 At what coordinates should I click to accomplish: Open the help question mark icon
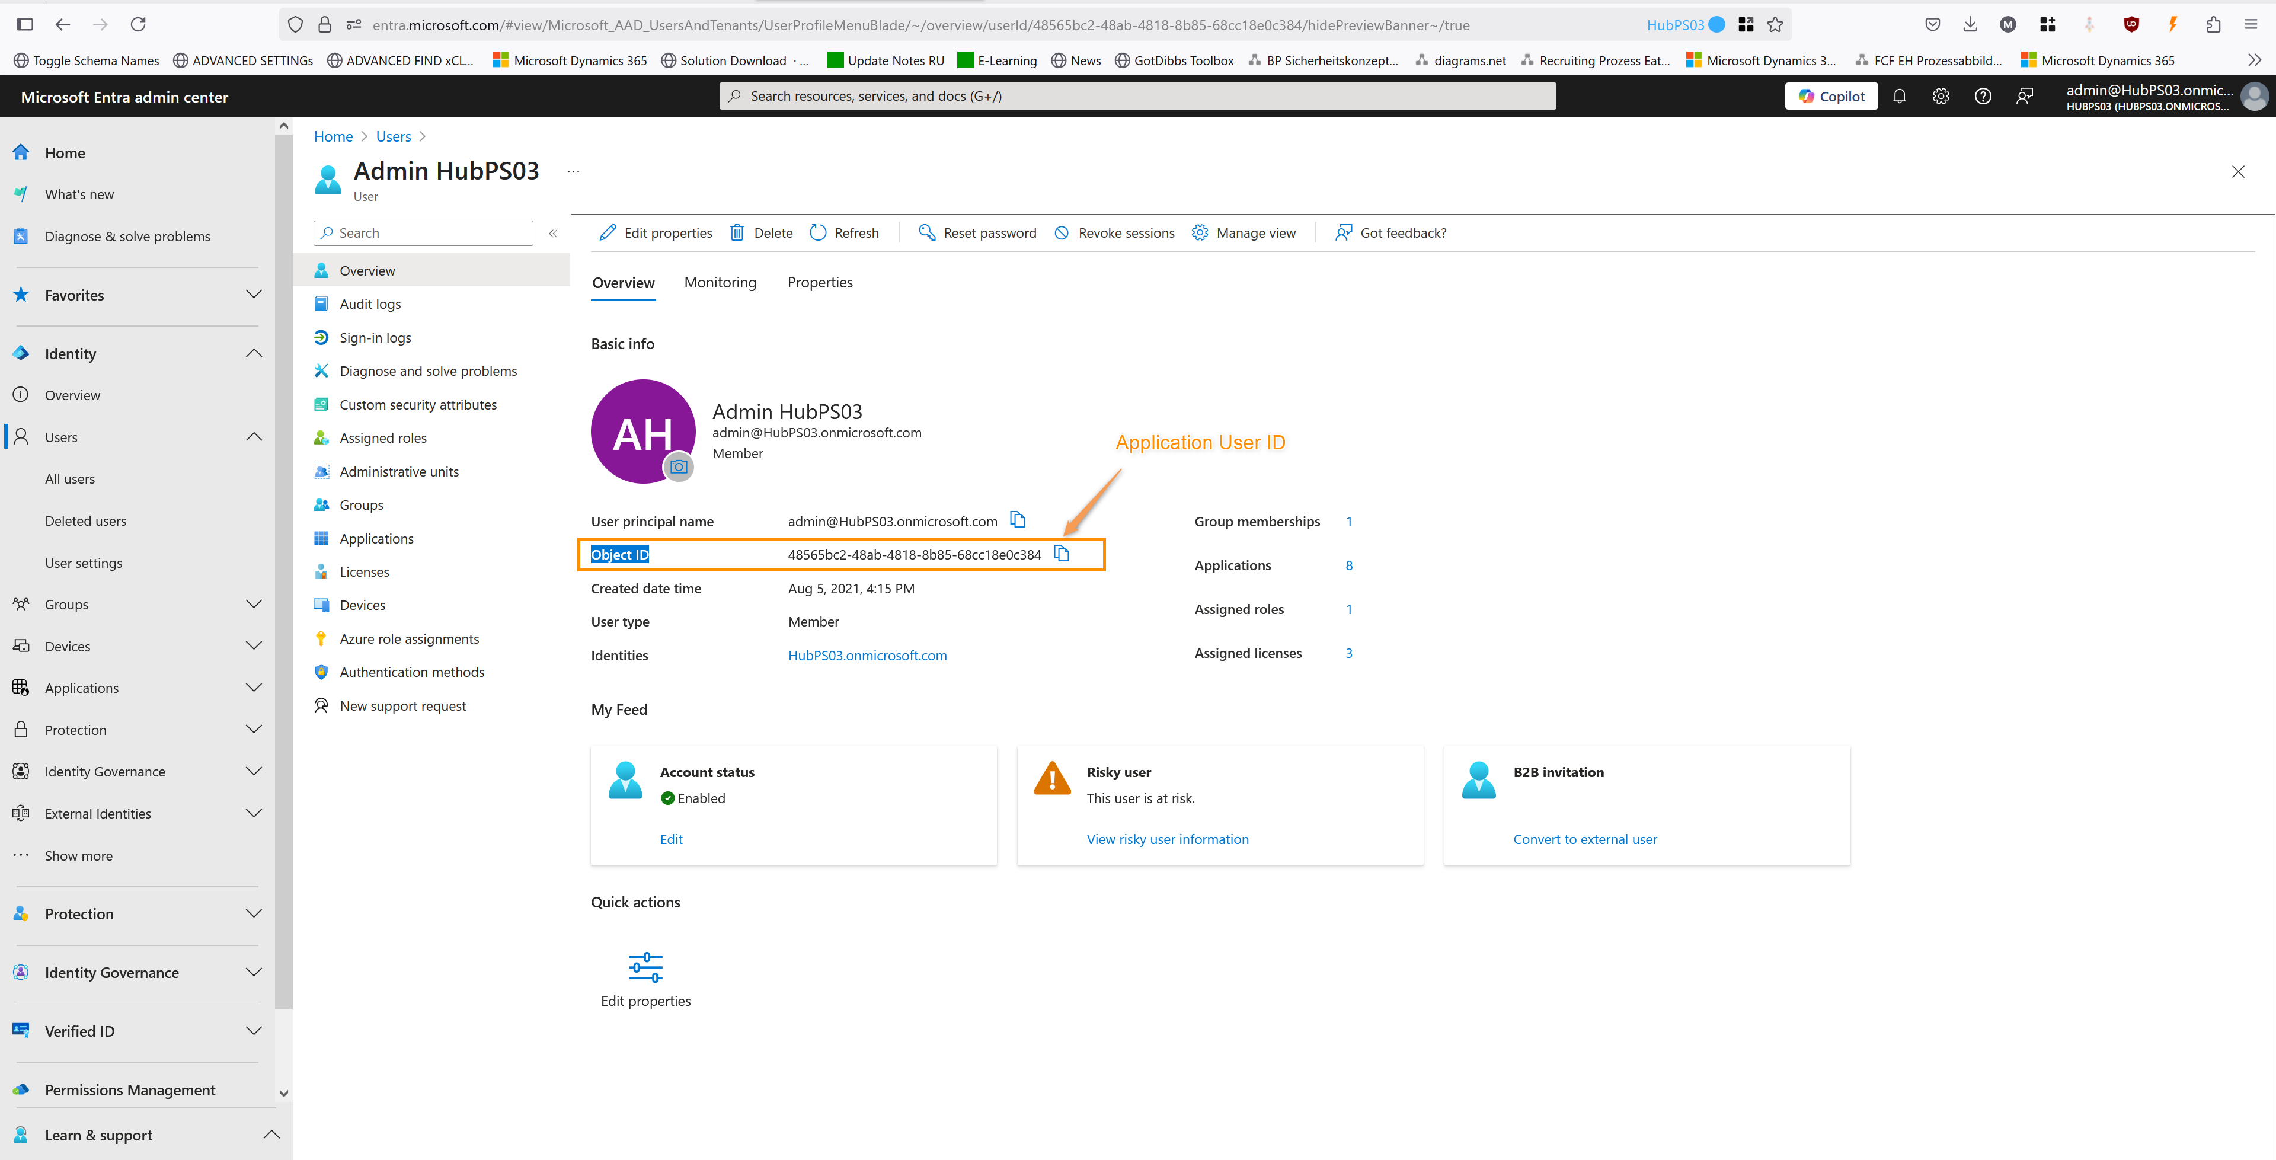point(1983,96)
